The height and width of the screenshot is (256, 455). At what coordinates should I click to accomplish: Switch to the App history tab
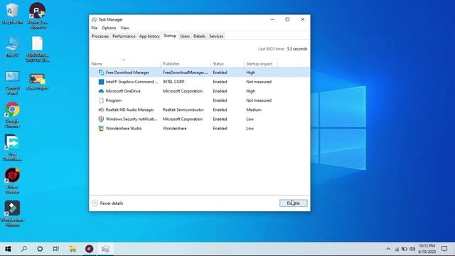point(149,36)
